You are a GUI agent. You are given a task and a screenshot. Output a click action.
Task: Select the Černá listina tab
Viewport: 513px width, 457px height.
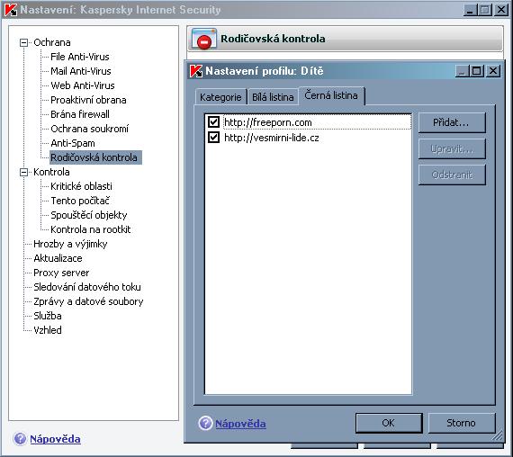tap(331, 95)
